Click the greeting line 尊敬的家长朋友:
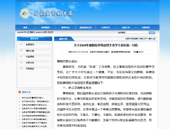 tap(68, 62)
